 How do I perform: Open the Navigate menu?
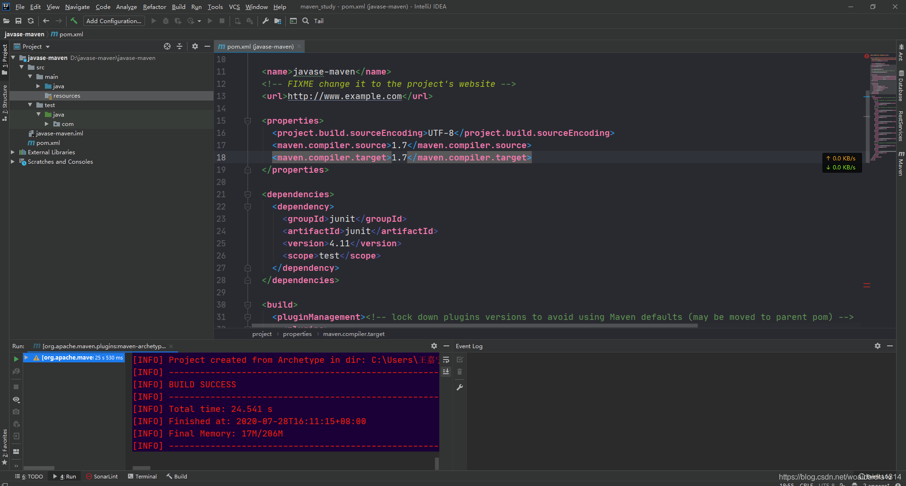(77, 7)
